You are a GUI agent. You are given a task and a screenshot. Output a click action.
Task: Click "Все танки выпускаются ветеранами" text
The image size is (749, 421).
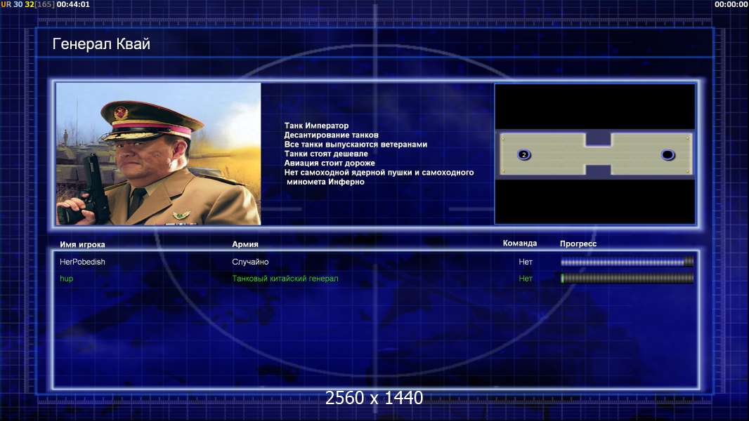tap(356, 144)
